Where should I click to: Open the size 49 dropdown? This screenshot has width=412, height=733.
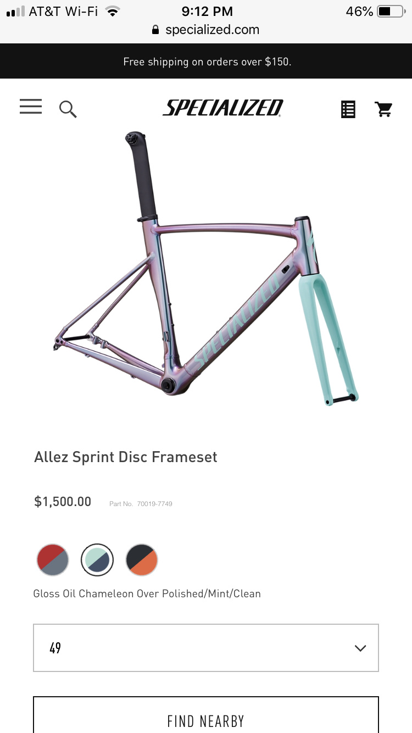point(206,648)
